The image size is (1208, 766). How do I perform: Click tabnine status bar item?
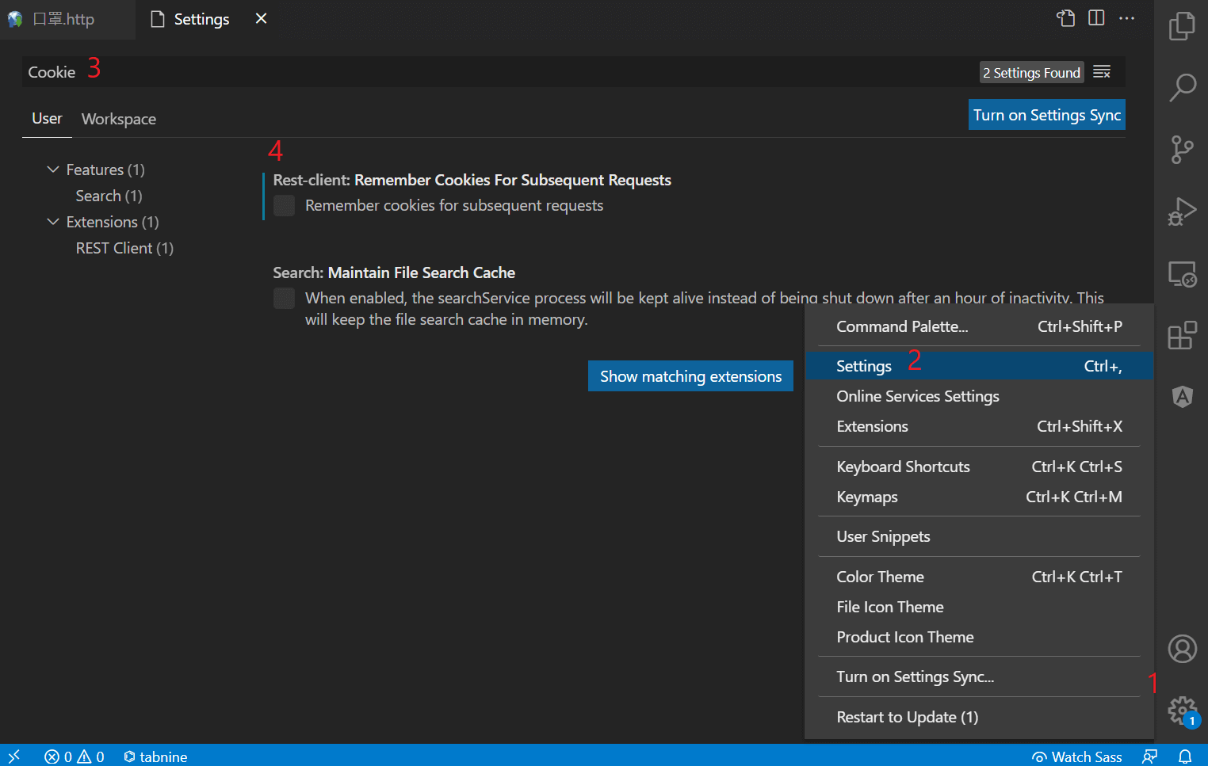coord(155,756)
